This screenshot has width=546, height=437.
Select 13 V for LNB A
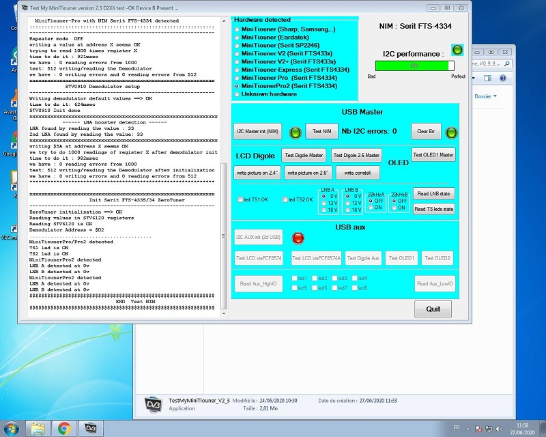tap(324, 203)
